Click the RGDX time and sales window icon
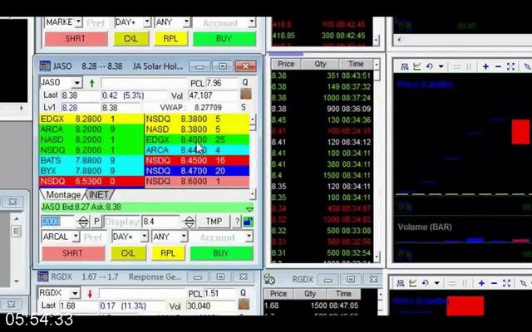Viewport: 532px width, 332px height. 269,280
